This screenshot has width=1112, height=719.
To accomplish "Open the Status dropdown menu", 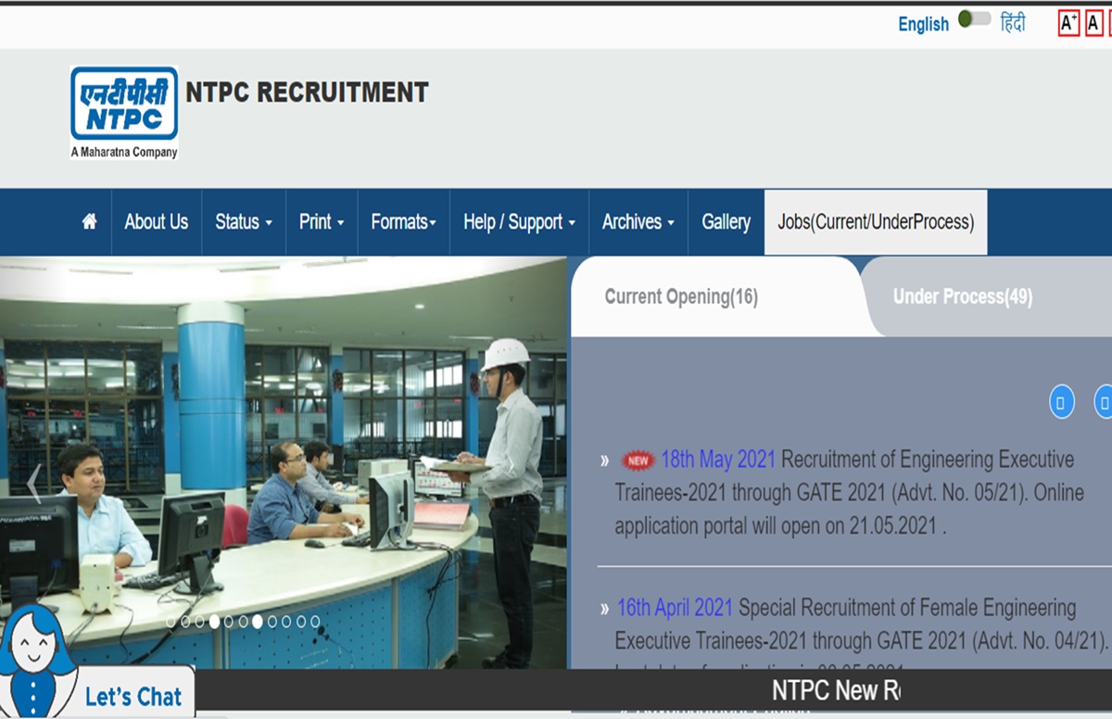I will 242,221.
